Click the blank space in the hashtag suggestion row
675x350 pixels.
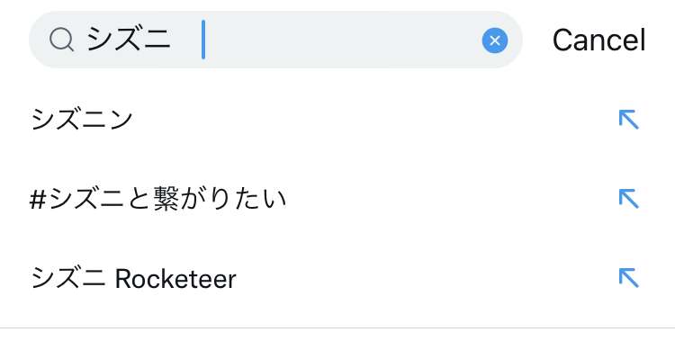click(452, 199)
